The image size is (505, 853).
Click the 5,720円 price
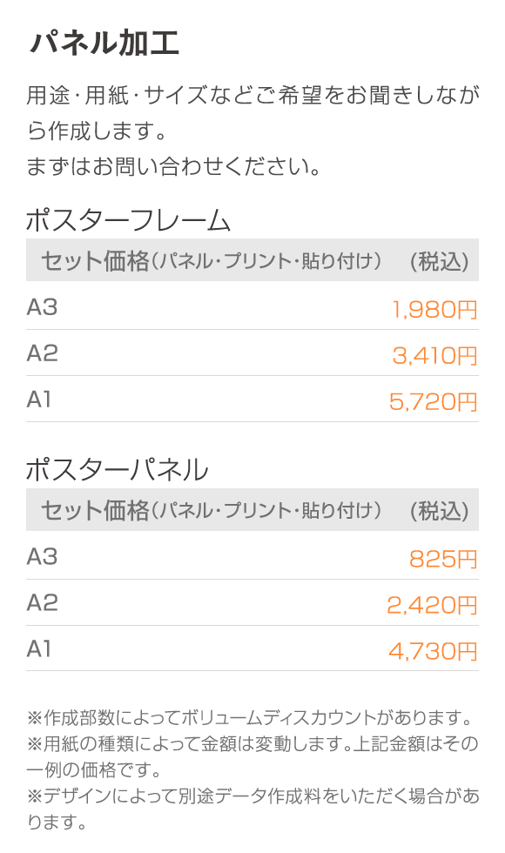click(x=434, y=402)
